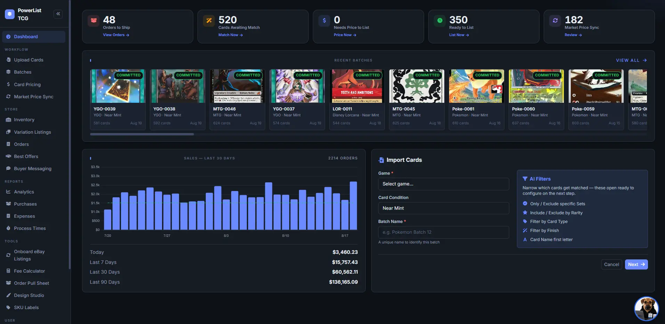Click the View Orders link

coord(116,35)
